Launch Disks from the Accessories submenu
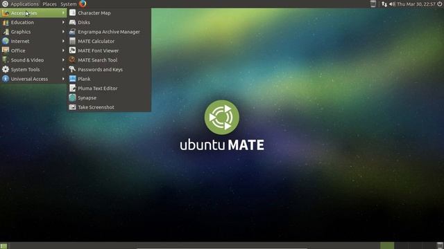 click(x=109, y=22)
